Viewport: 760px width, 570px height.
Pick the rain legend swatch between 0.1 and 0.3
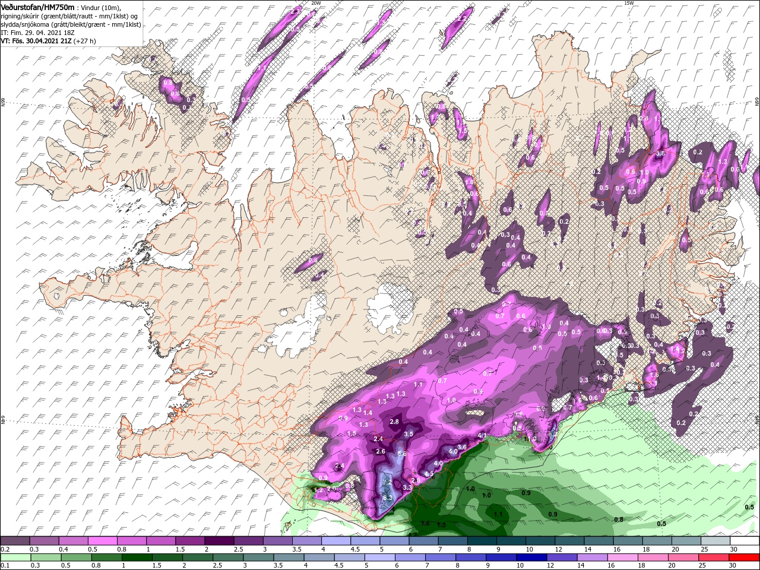click(x=15, y=557)
